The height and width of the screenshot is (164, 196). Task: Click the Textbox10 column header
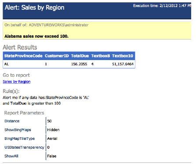[123, 56]
